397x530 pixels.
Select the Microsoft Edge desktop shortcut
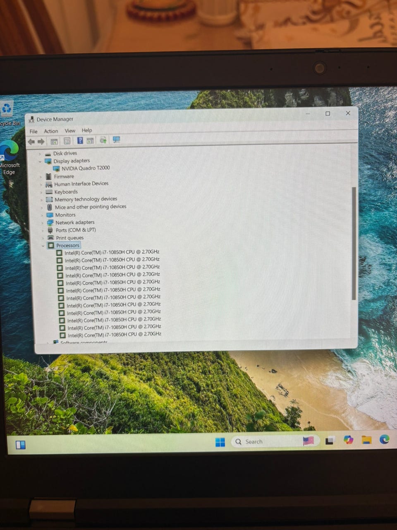9,158
